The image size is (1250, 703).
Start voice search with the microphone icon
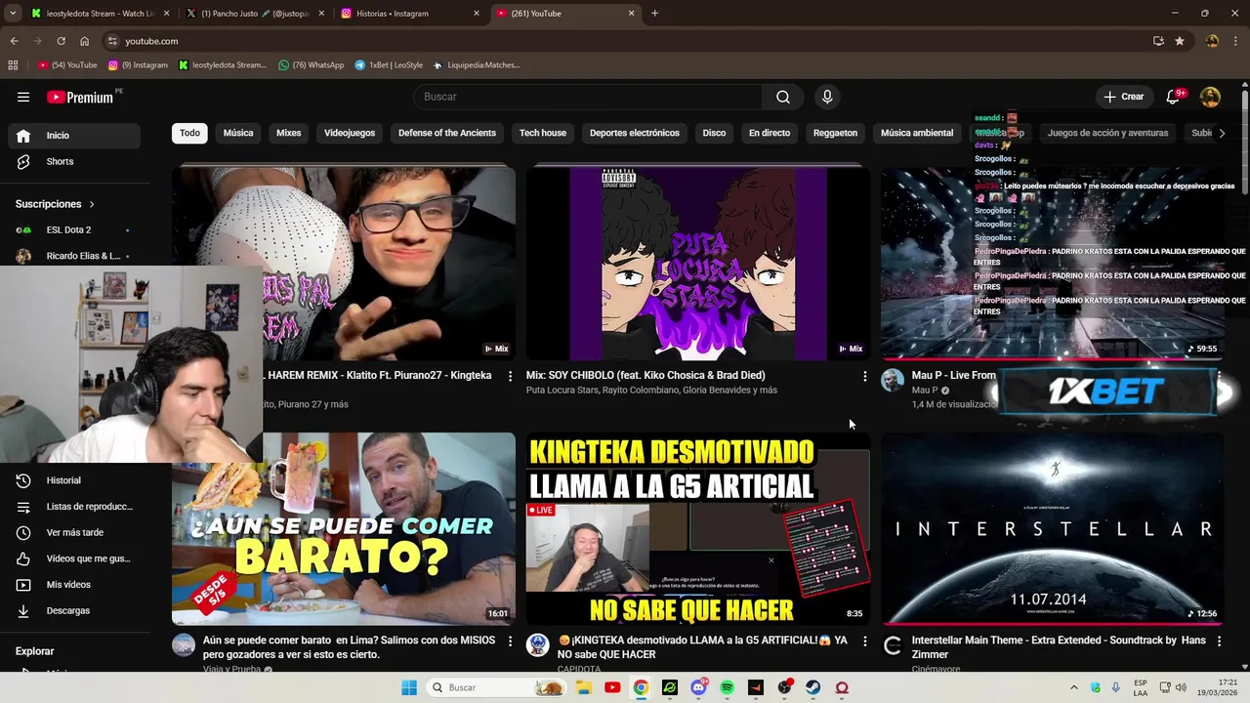[x=827, y=97]
